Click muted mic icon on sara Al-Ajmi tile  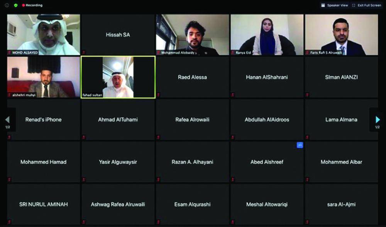tap(307, 222)
